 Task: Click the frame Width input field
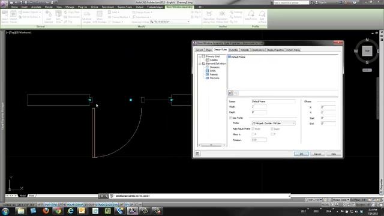point(259,107)
